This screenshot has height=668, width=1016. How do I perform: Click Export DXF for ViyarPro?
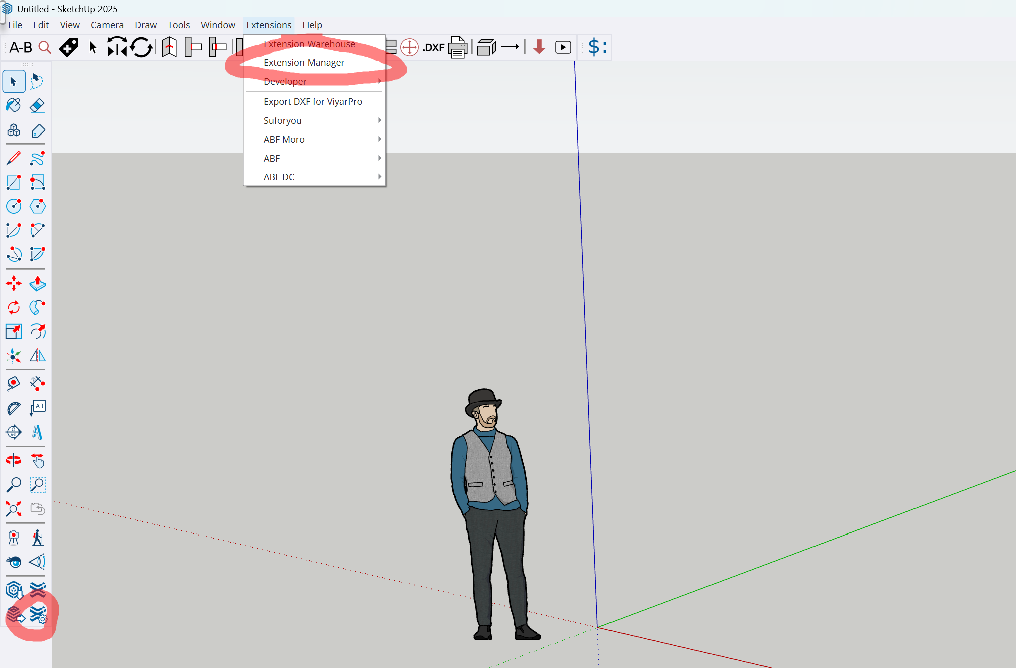[x=313, y=101]
